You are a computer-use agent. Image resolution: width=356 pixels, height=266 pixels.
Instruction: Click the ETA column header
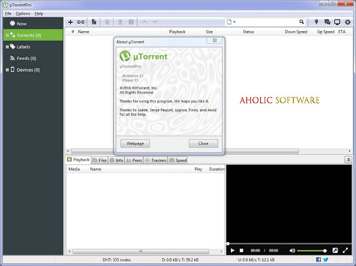(342, 32)
